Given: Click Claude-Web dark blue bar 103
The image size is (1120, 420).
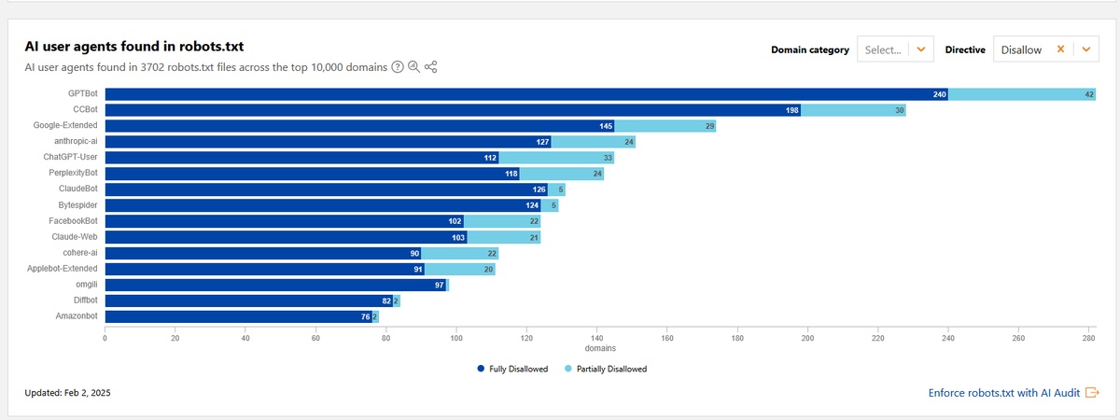Looking at the screenshot, I should pyautogui.click(x=286, y=237).
